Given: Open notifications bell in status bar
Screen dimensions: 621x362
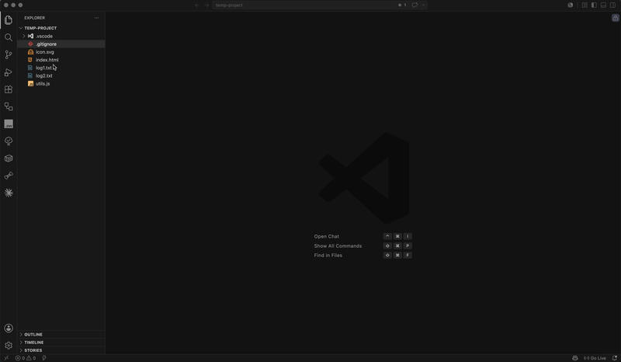Looking at the screenshot, I should click(x=615, y=358).
